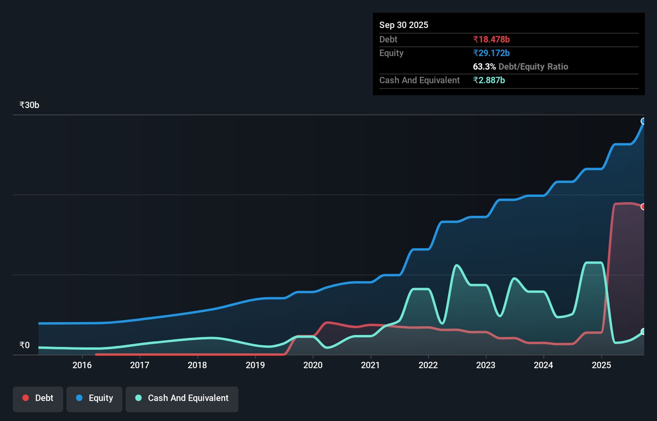Expand the Sep 30 2025 tooltip panel
The height and width of the screenshot is (421, 657).
point(404,25)
